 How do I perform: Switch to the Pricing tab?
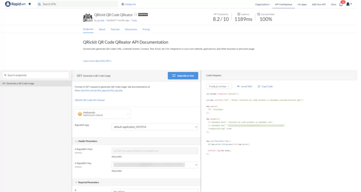tap(146, 29)
